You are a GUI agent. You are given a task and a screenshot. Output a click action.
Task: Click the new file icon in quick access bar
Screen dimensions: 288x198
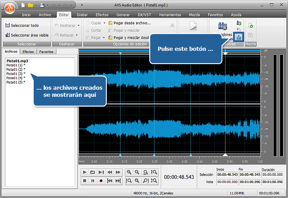coord(23,5)
